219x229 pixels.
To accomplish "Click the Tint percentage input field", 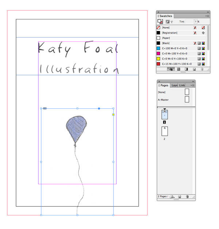I will pos(189,22).
